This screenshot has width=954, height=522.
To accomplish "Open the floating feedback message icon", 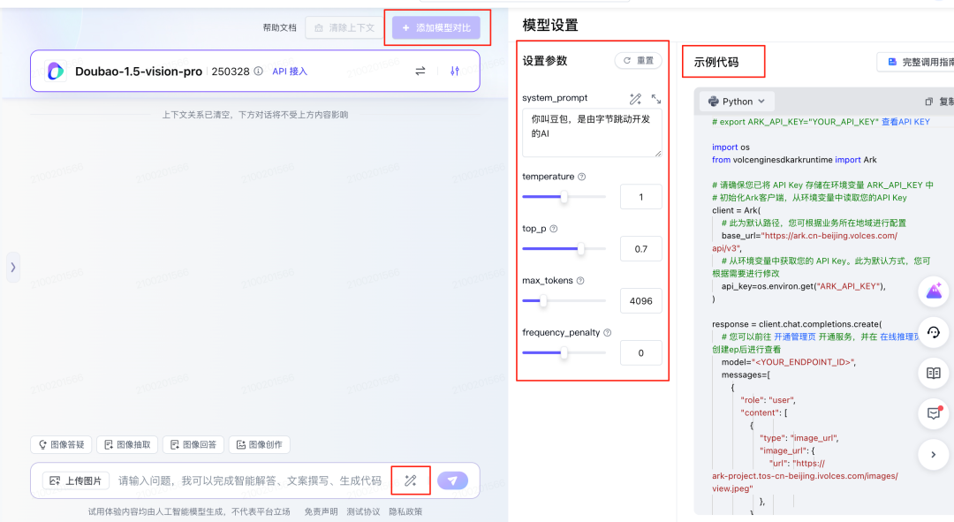I will tap(934, 413).
